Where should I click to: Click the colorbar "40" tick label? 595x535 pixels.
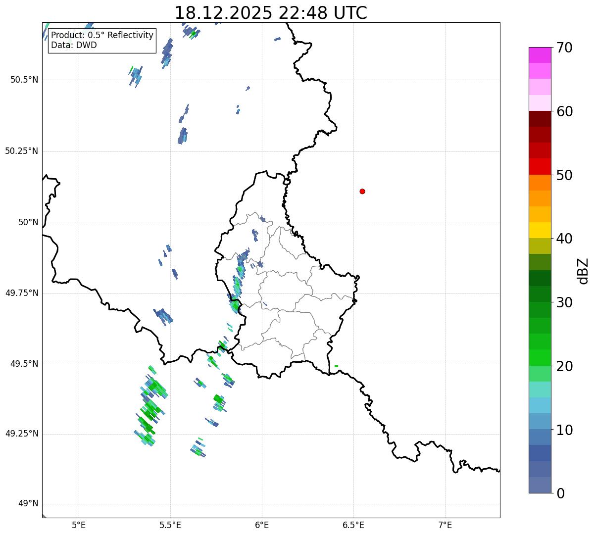[x=564, y=239]
